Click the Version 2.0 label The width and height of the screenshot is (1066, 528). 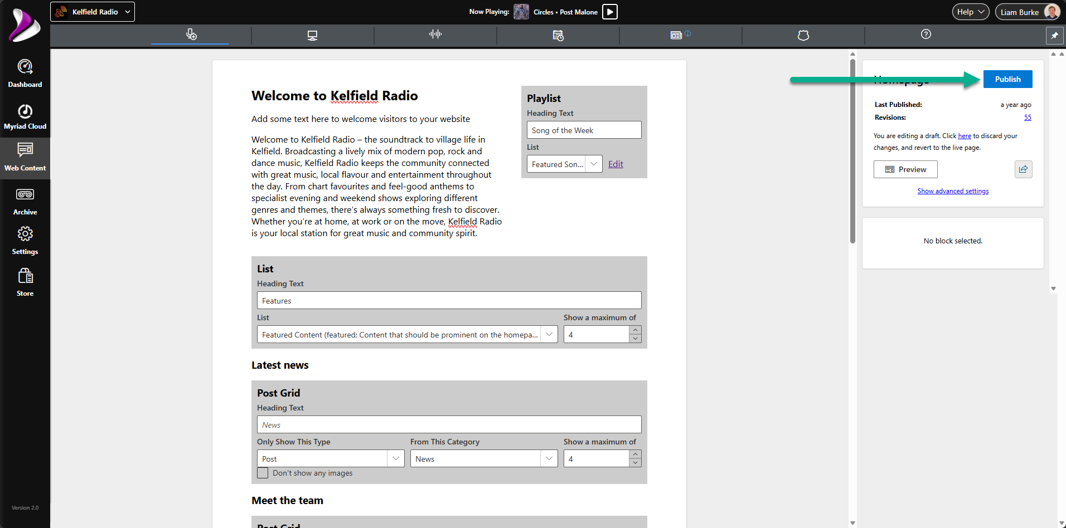[x=25, y=508]
